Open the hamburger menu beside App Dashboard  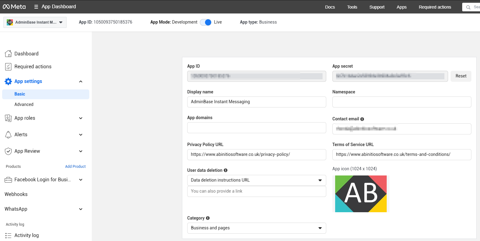pyautogui.click(x=36, y=7)
